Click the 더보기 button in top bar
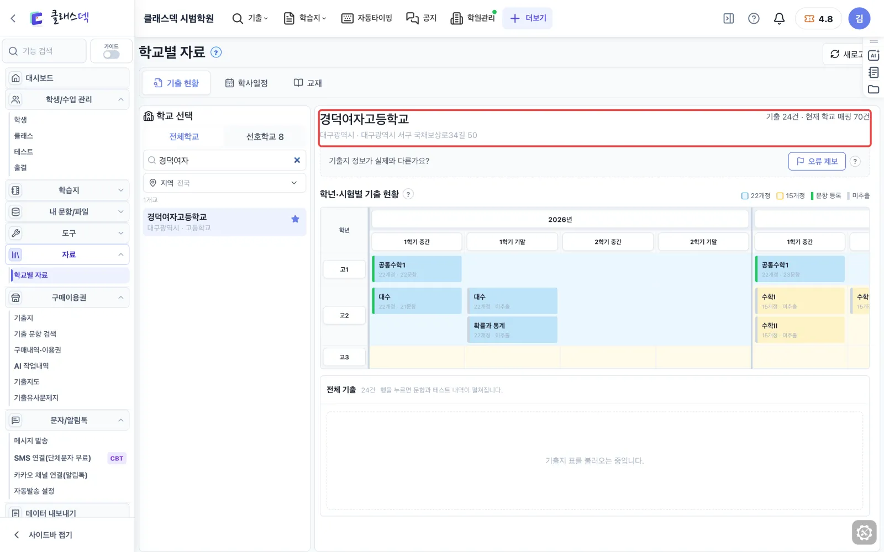884x552 pixels. click(x=528, y=18)
